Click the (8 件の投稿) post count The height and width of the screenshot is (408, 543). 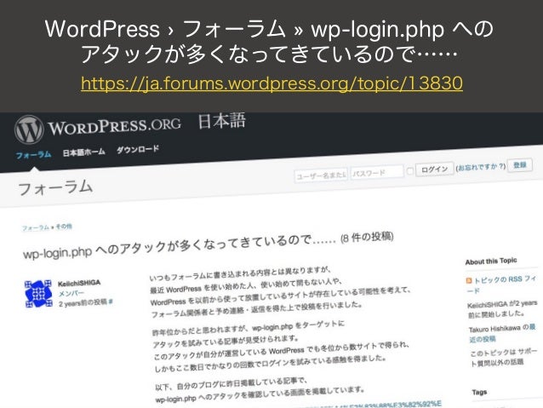[367, 238]
